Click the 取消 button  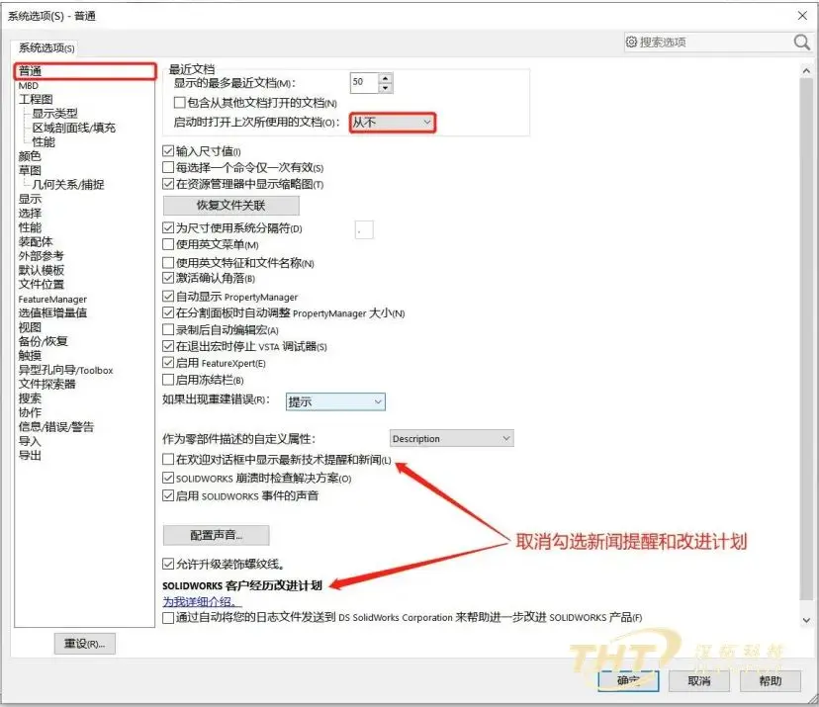tap(699, 681)
